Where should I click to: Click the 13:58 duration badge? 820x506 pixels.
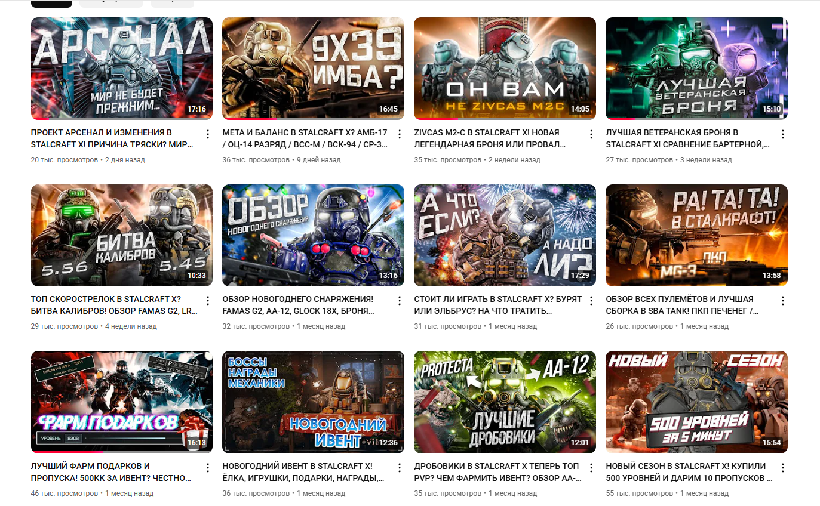772,276
